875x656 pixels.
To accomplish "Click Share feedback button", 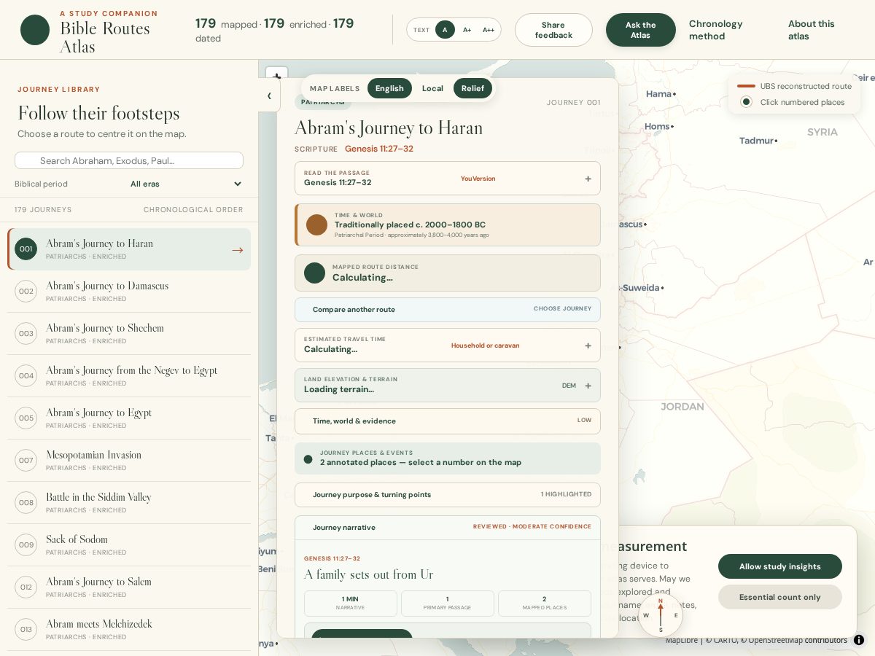I will click(553, 30).
